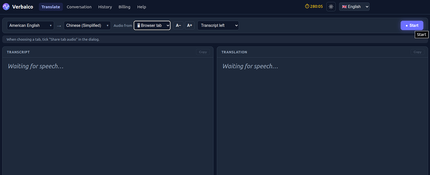Expand the Browser tab audio source dropdown
This screenshot has width=430, height=175.
click(x=152, y=25)
